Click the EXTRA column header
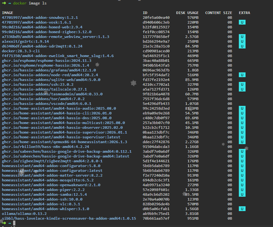273x227 pixels. [x=244, y=13]
